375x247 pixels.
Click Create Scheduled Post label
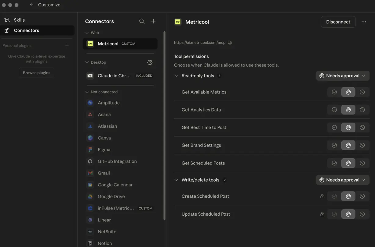pyautogui.click(x=205, y=196)
